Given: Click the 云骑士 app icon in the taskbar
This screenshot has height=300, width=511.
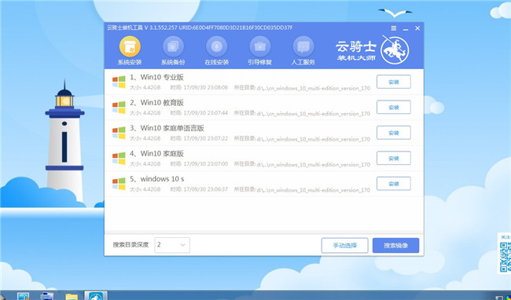Looking at the screenshot, I should coord(96,296).
